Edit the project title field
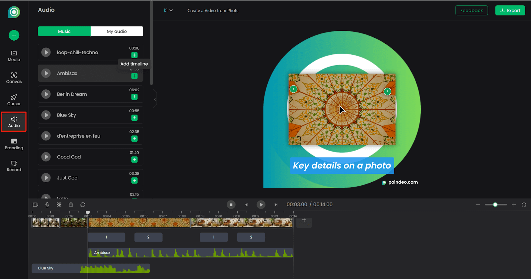Screen dimensions: 531x279 [x=213, y=10]
